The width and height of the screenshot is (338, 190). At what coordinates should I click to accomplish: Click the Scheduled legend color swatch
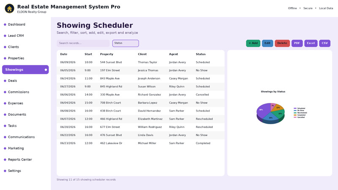pos(295,109)
